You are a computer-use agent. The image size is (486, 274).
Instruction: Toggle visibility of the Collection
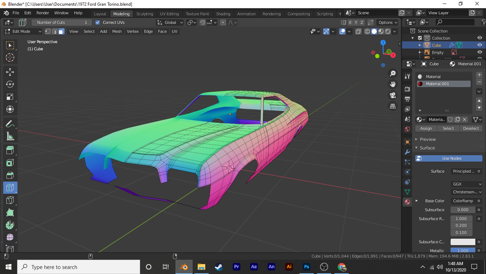click(x=480, y=38)
